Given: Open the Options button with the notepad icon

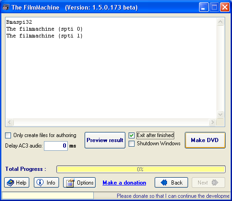Looking at the screenshot, I should tap(79, 182).
